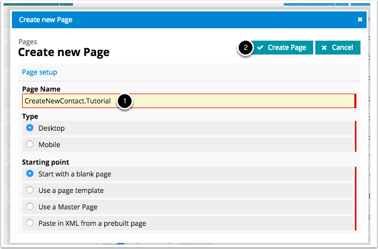Image resolution: width=378 pixels, height=249 pixels.
Task: Click the checkmark icon on Create Page
Action: click(x=260, y=48)
